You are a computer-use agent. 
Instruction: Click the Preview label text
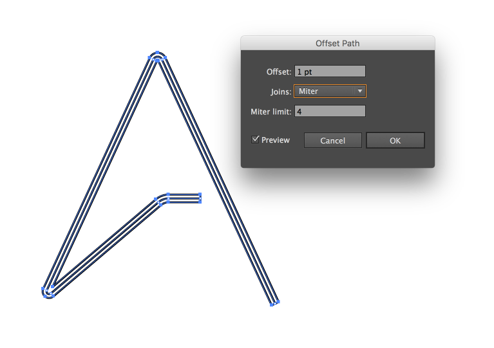pos(276,140)
